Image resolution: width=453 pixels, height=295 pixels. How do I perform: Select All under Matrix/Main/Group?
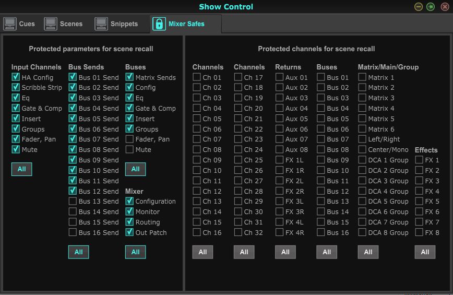(x=368, y=252)
